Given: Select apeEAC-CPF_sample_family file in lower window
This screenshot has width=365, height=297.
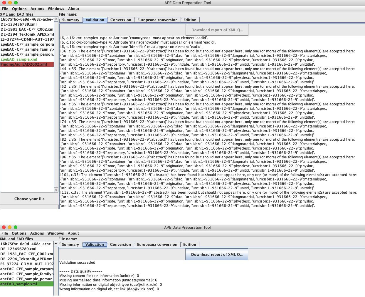Looking at the screenshot, I should pyautogui.click(x=27, y=274).
